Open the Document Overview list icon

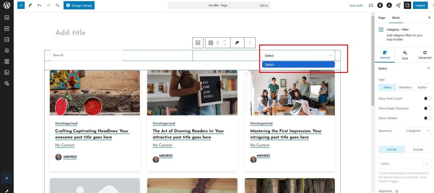pos(57,6)
